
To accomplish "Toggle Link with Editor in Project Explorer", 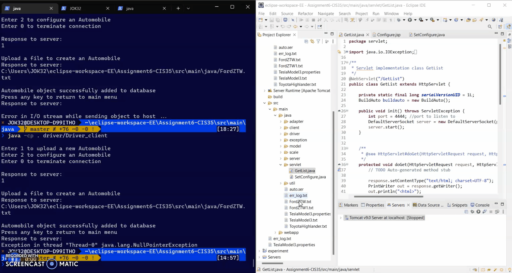I will pyautogui.click(x=312, y=41).
